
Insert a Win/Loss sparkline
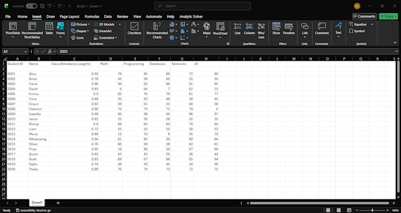click(261, 31)
